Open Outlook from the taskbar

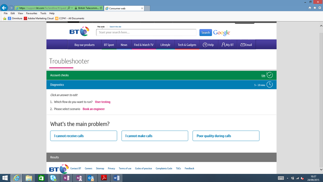[x=91, y=178]
